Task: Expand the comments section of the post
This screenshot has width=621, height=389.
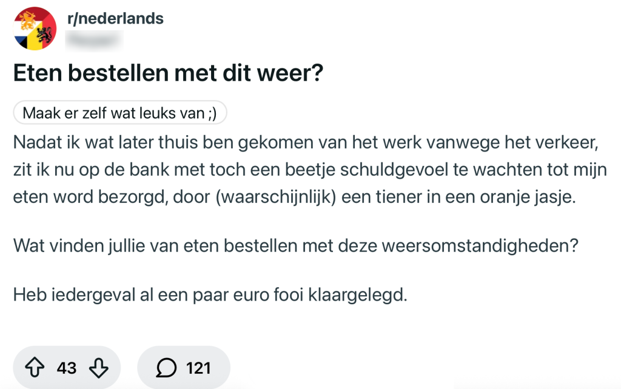Action: pos(183,368)
